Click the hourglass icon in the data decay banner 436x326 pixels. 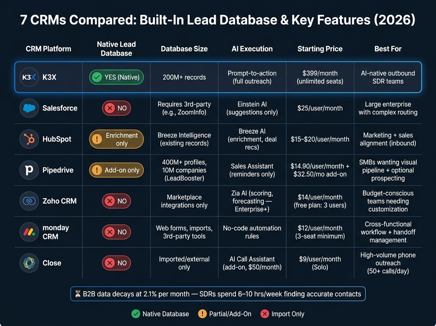(77, 294)
